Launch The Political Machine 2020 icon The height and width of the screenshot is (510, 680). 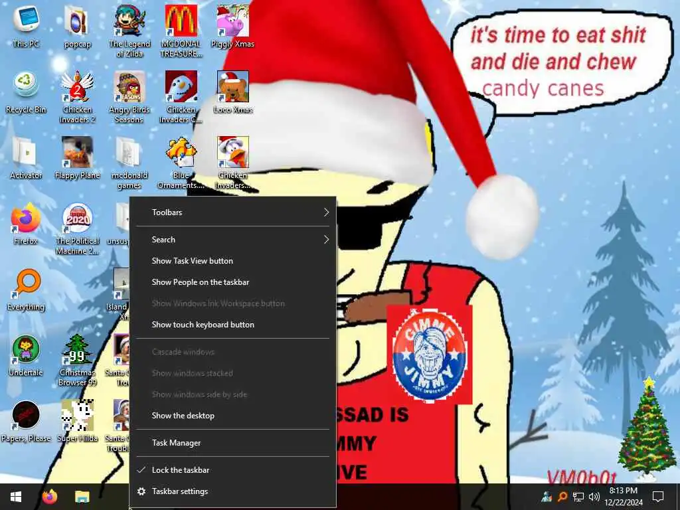click(x=77, y=228)
